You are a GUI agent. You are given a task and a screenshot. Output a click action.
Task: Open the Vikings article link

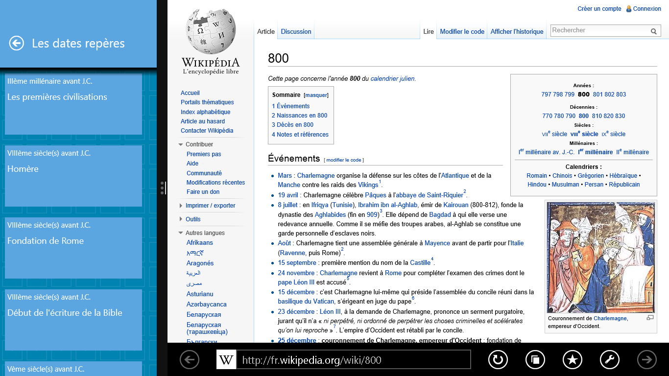[368, 185]
